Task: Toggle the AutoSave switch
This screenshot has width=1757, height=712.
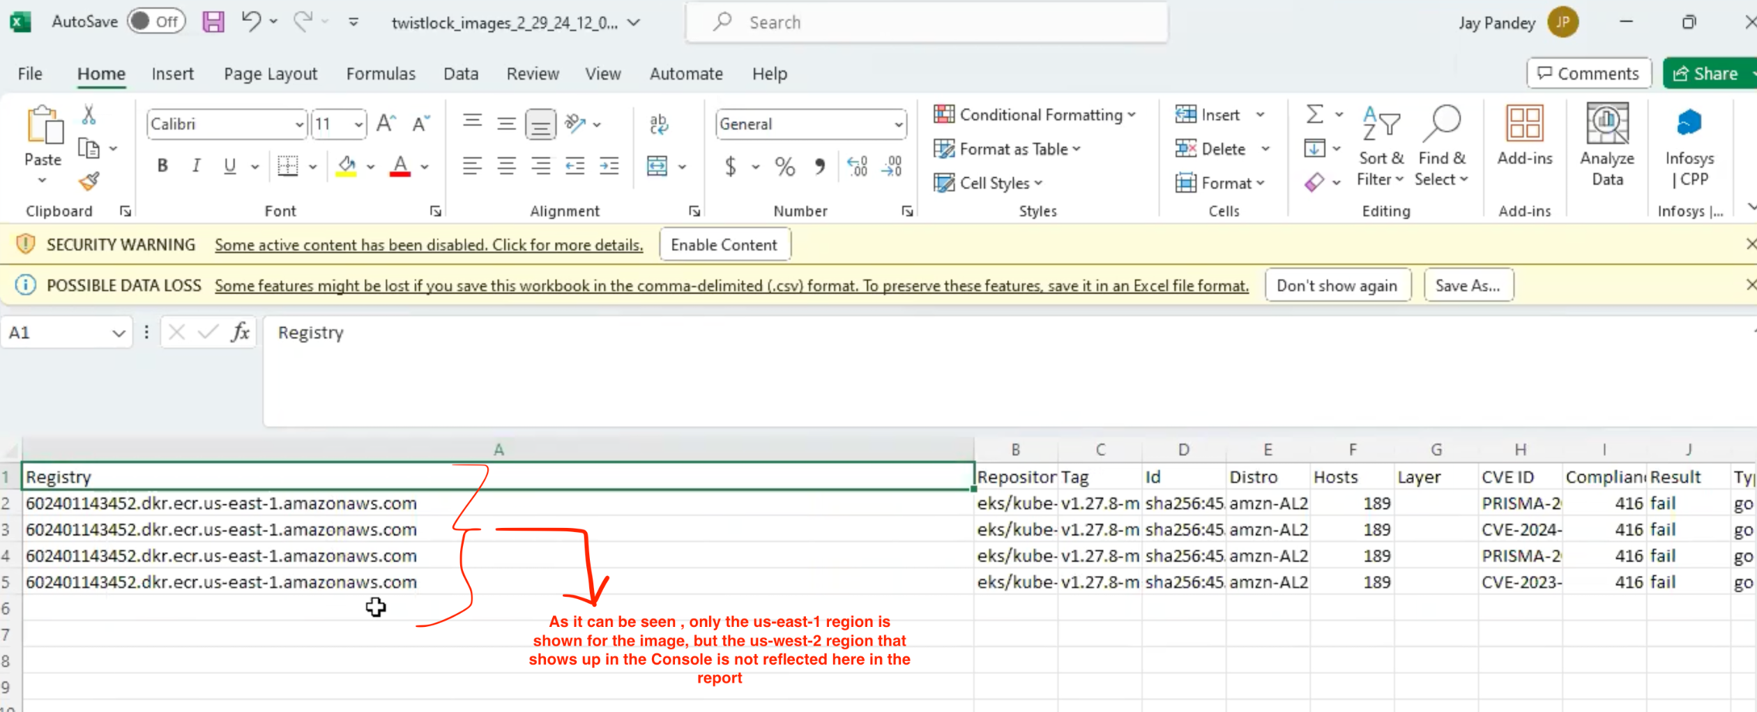Action: (156, 22)
